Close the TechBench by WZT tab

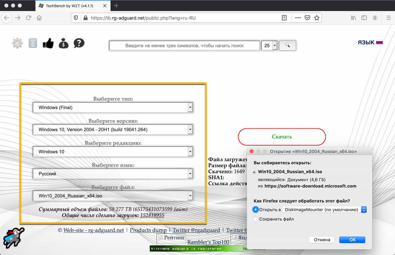(x=105, y=6)
